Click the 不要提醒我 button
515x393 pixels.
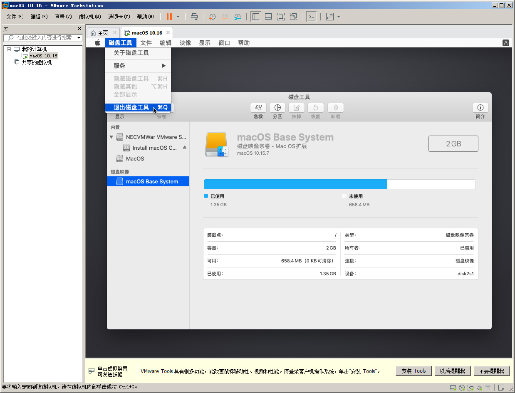pos(491,371)
